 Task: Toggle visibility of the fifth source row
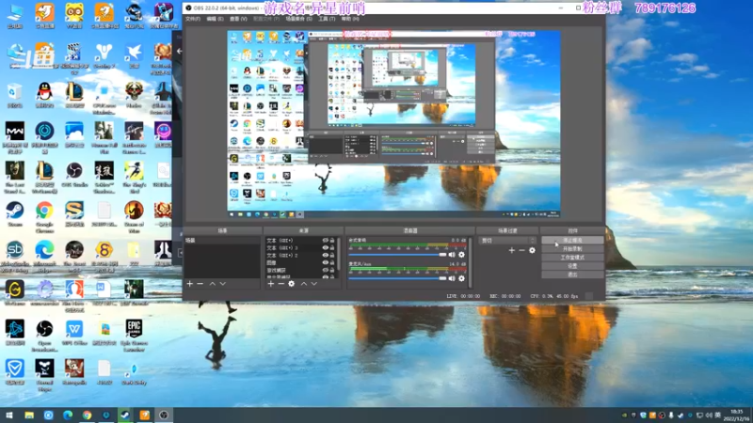[325, 270]
